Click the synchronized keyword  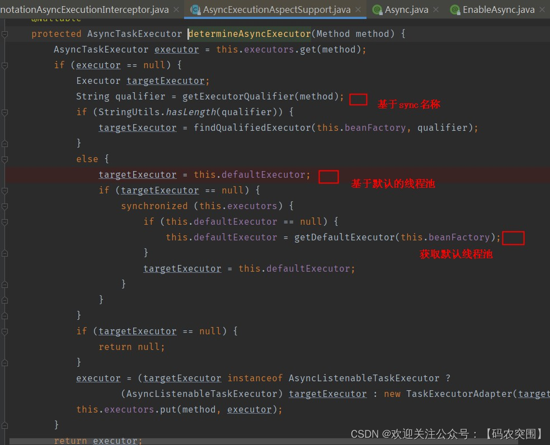[154, 206]
